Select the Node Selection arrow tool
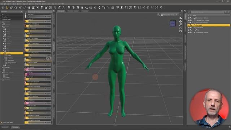The width and height of the screenshot is (231, 130). pos(7,7)
